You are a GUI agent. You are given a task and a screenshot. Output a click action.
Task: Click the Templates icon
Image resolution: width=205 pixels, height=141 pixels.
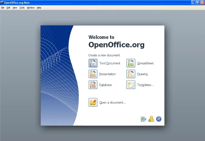coord(131,85)
